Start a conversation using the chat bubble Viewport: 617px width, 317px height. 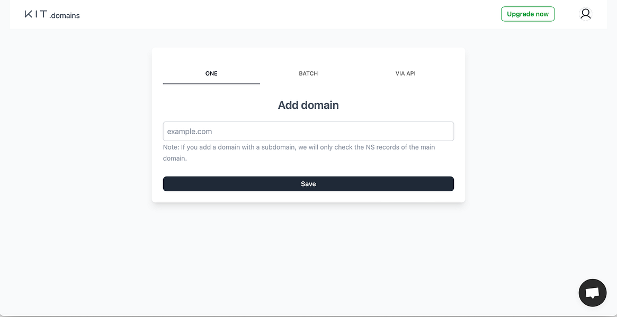pyautogui.click(x=592, y=292)
